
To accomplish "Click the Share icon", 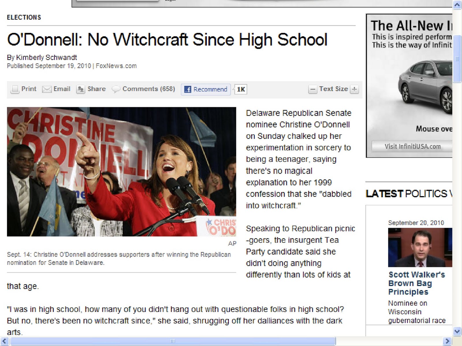I will [81, 89].
